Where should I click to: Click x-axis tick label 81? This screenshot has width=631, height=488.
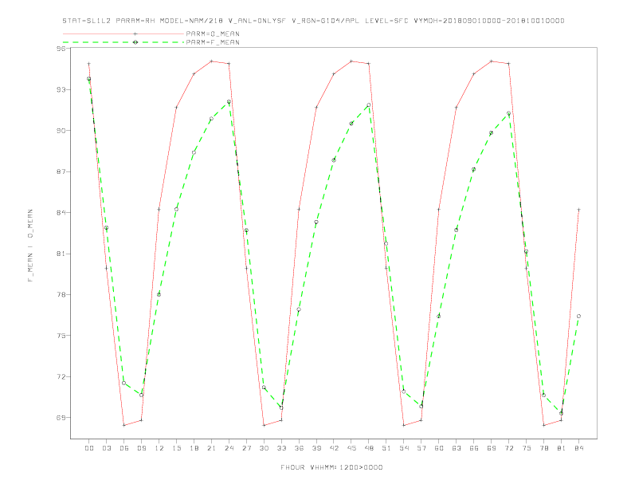click(562, 448)
